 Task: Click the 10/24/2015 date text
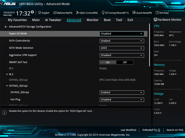coord(9,13)
